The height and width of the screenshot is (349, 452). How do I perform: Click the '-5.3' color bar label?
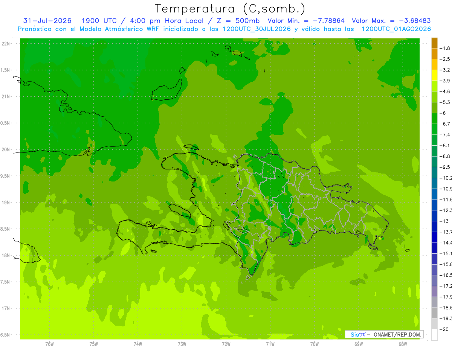(445, 102)
